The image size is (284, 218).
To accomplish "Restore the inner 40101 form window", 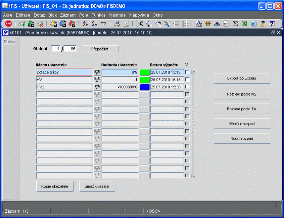I will (273, 32).
